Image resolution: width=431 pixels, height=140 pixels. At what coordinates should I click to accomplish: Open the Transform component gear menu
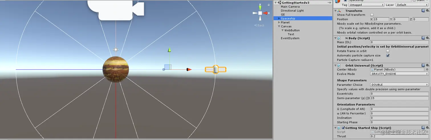(427, 11)
